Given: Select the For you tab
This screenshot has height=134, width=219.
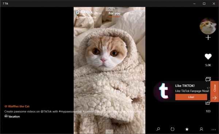Looking at the screenshot, I should [114, 13].
